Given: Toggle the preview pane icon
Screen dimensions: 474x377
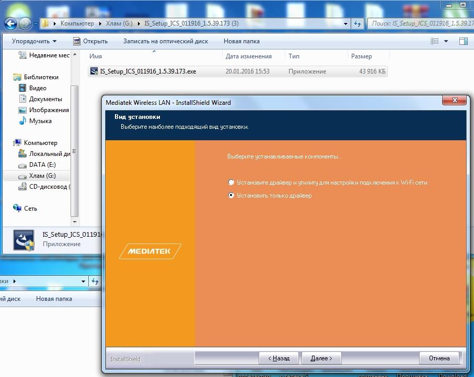Looking at the screenshot, I should (463, 41).
